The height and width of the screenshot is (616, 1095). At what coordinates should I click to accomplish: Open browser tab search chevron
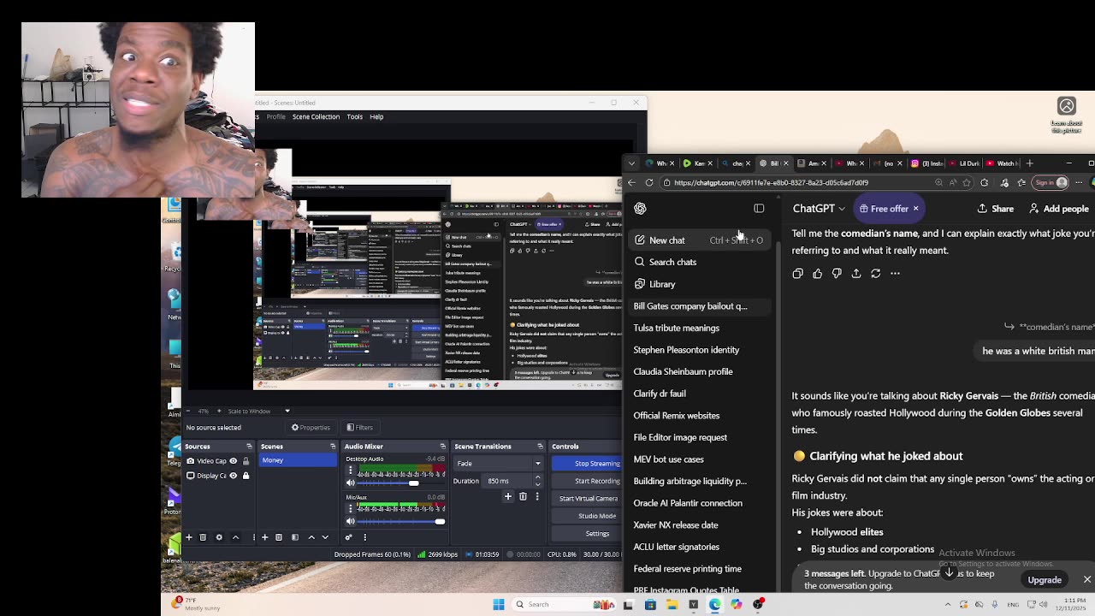click(631, 163)
